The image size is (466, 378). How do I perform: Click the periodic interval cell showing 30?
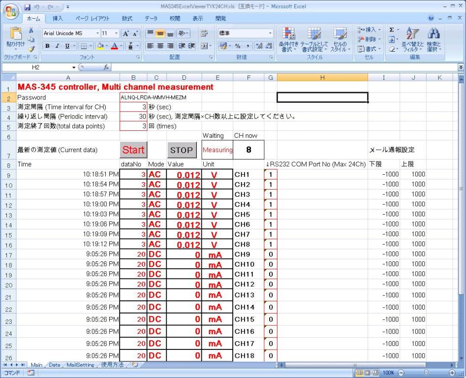coord(133,117)
